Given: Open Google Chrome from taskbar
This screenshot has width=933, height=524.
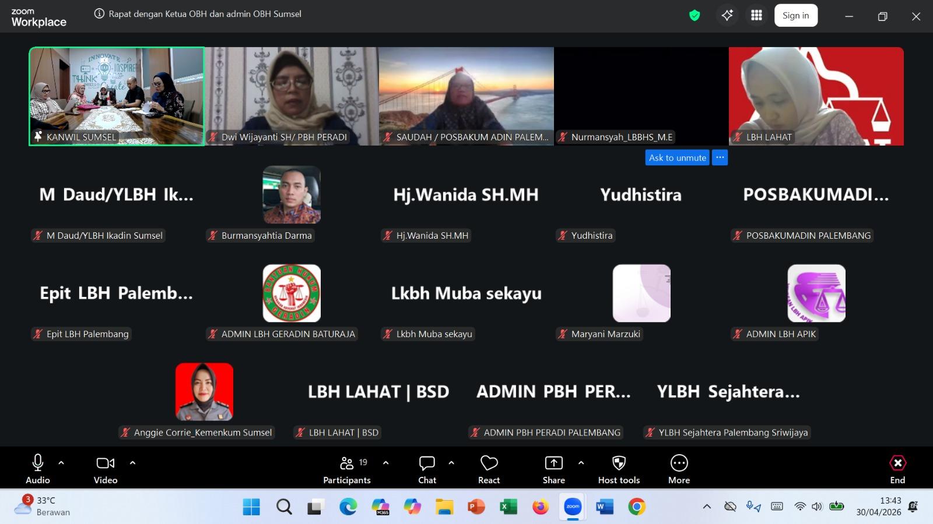Looking at the screenshot, I should [x=637, y=507].
